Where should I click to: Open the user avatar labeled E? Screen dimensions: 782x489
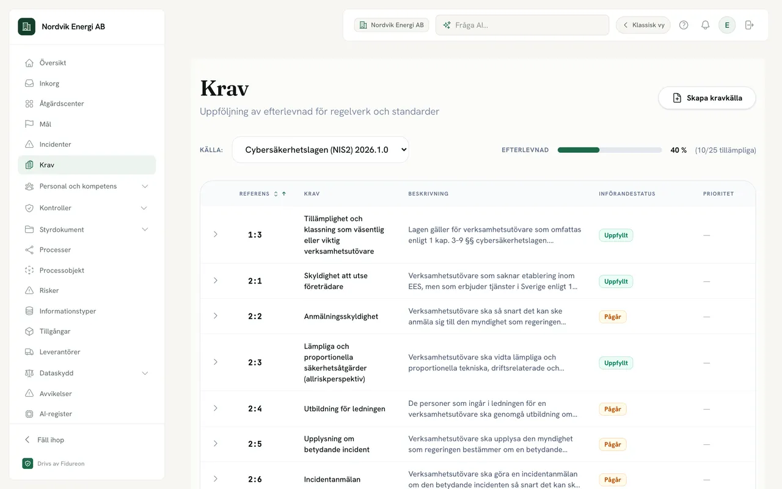[x=727, y=25]
